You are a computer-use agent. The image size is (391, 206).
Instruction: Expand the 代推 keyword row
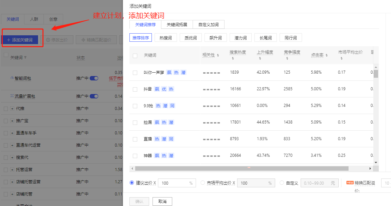pyautogui.click(x=12, y=109)
